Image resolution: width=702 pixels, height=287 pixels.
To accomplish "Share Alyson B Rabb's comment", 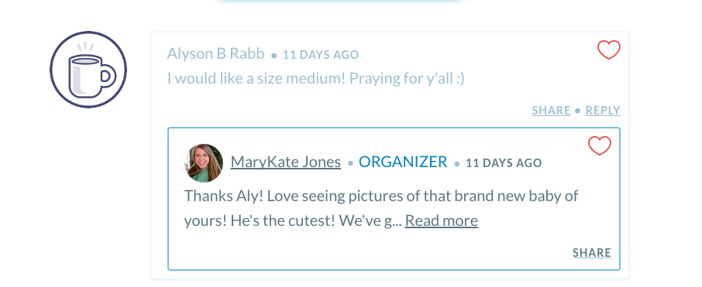I will point(551,110).
